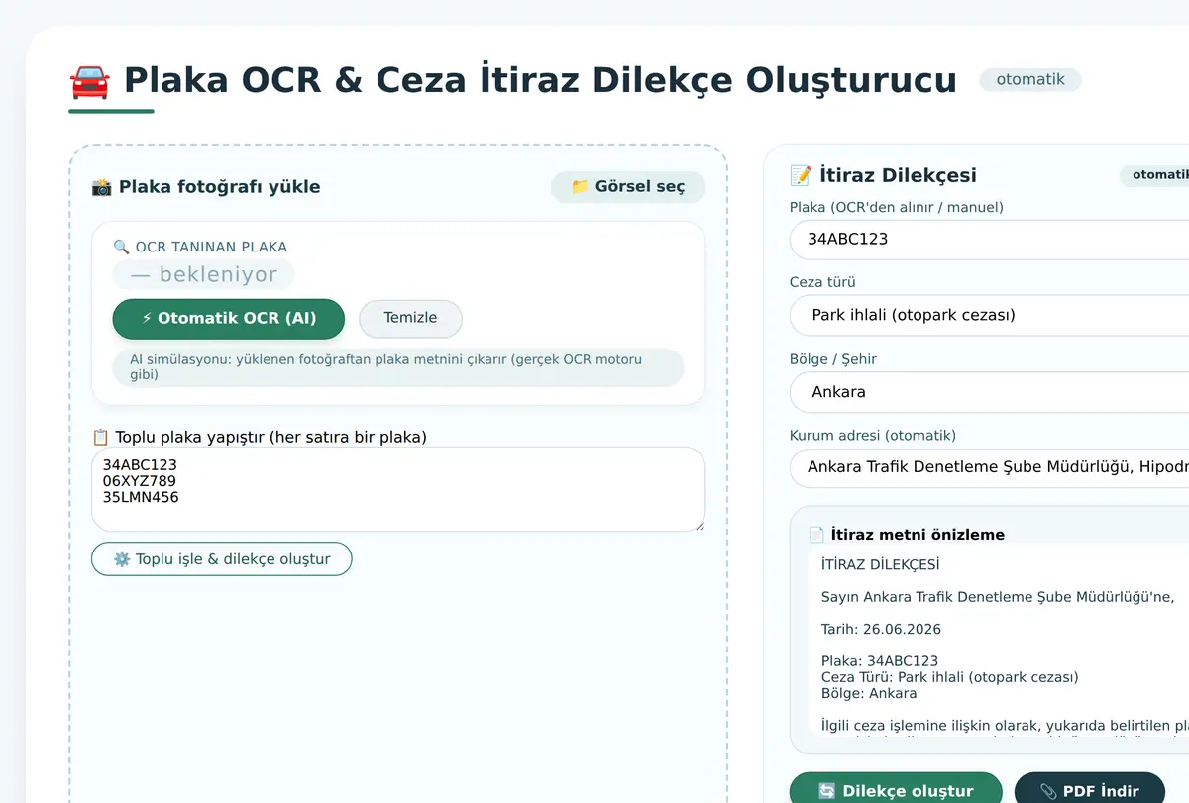Click the refresh icon in Dilekçe oluştur

coord(826,791)
